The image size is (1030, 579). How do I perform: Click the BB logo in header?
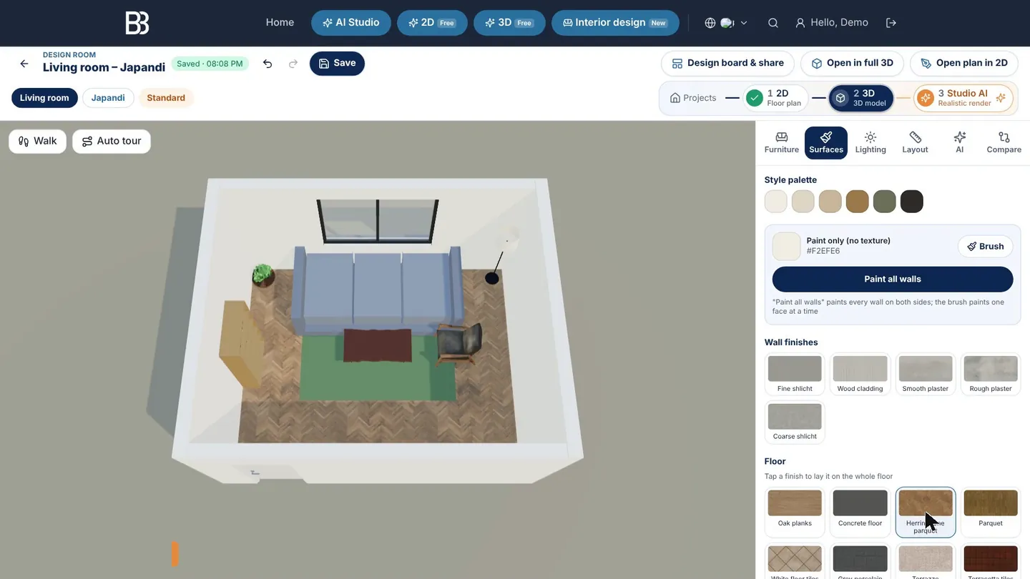[137, 23]
